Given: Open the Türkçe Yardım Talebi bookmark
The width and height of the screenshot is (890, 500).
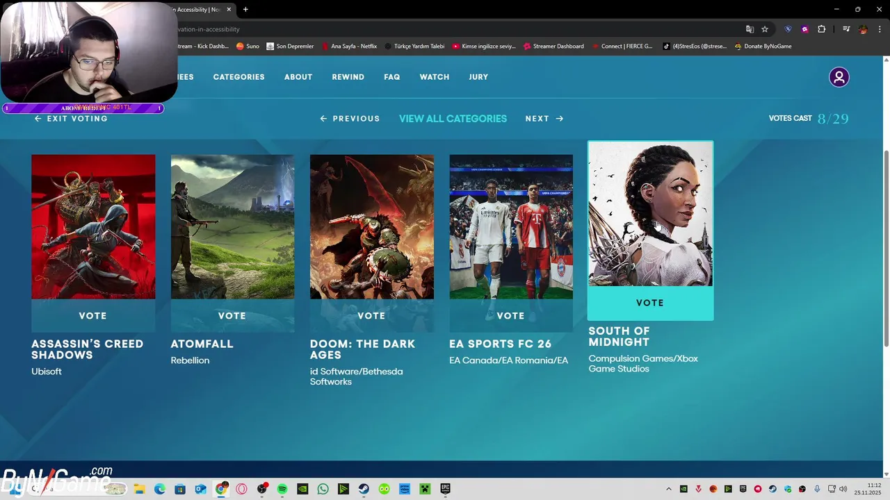Looking at the screenshot, I should point(414,47).
